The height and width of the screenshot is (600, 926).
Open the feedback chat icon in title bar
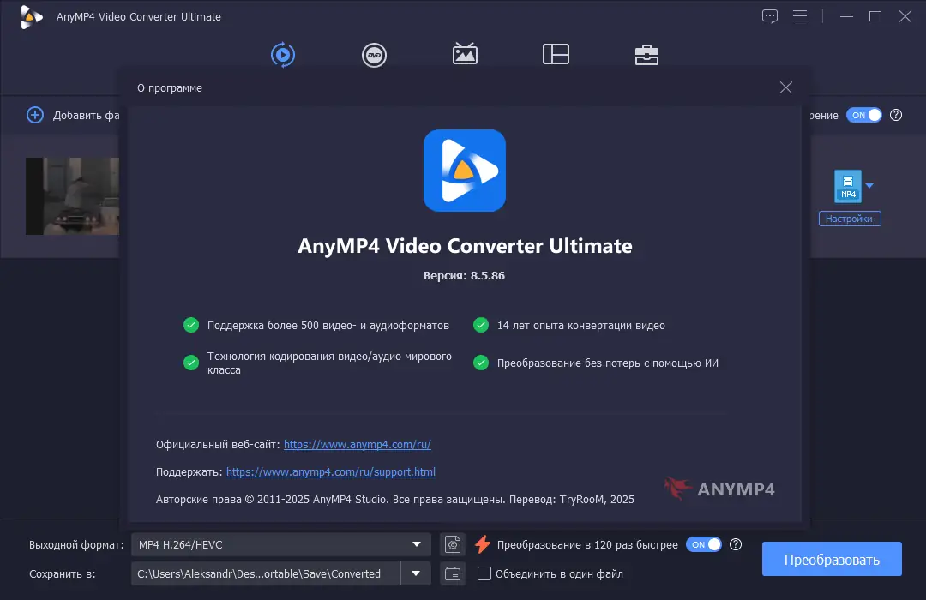coord(769,16)
